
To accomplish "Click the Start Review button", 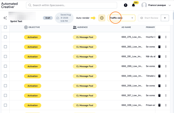I will [149, 18].
